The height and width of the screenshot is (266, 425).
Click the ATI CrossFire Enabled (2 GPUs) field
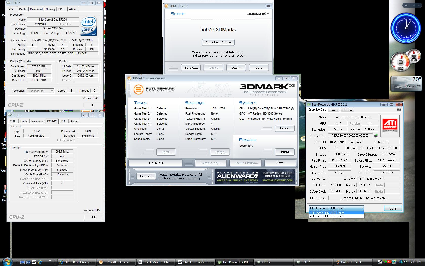tap(364, 198)
